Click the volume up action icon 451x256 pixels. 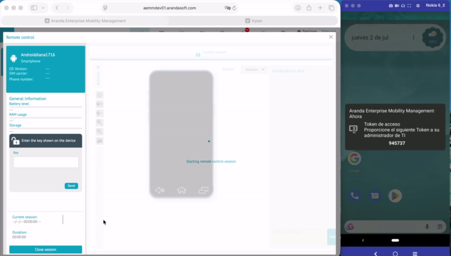100,104
